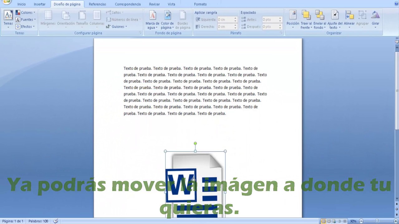Click the Después spacing spinner arrows
The width and height of the screenshot is (399, 224).
click(x=280, y=27)
